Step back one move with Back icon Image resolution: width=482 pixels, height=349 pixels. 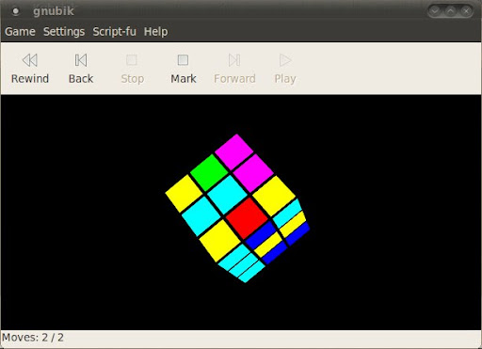[81, 60]
